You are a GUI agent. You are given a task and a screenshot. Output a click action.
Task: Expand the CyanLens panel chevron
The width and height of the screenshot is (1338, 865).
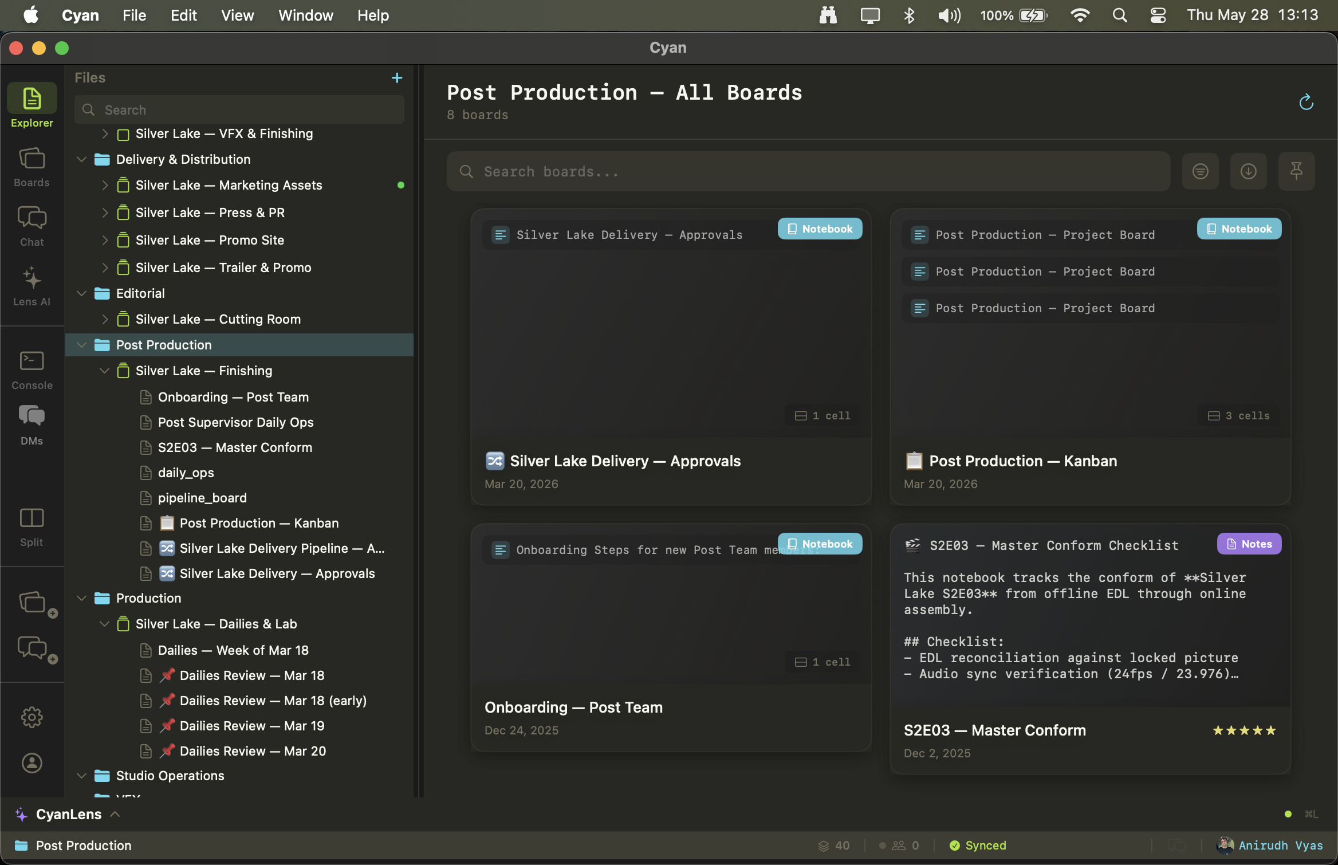[x=115, y=814]
